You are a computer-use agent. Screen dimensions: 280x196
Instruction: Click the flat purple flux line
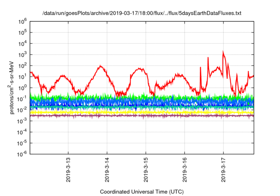pos(142,116)
